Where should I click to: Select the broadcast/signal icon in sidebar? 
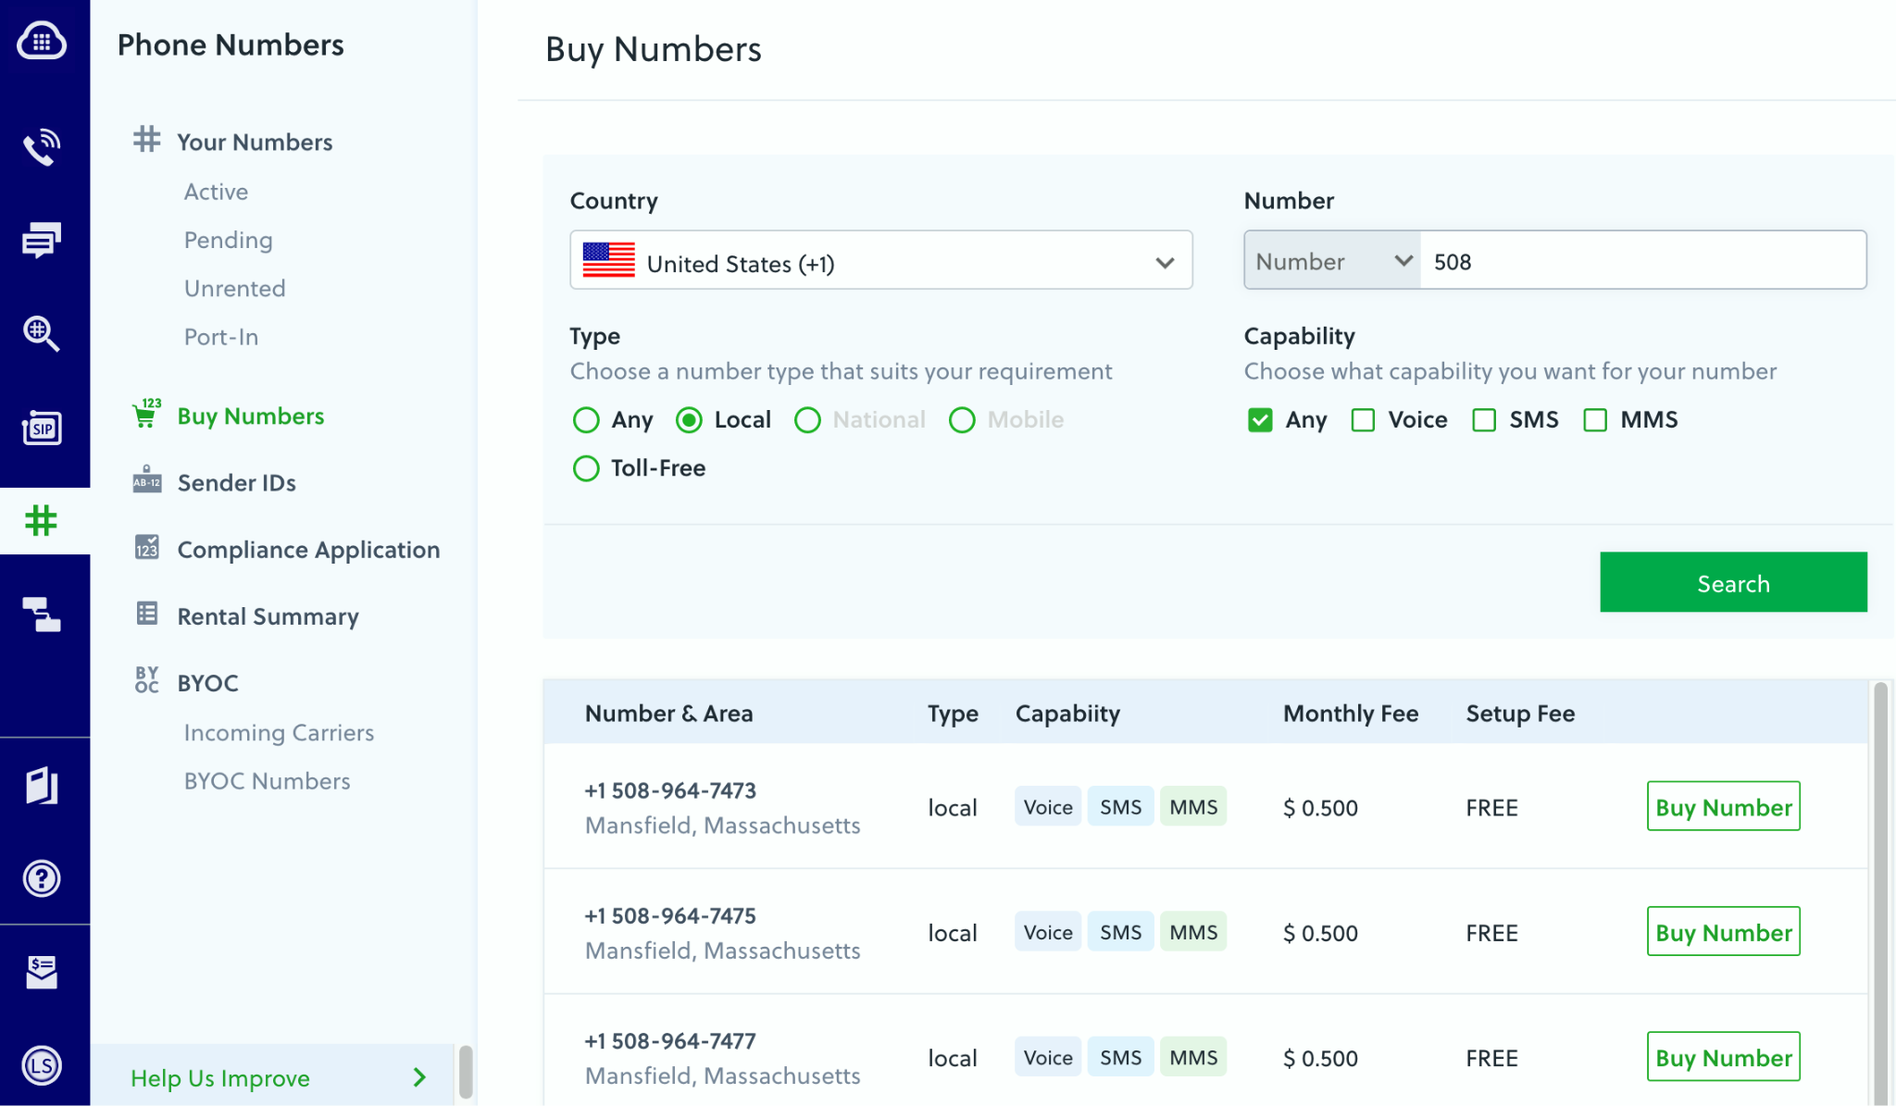41,147
